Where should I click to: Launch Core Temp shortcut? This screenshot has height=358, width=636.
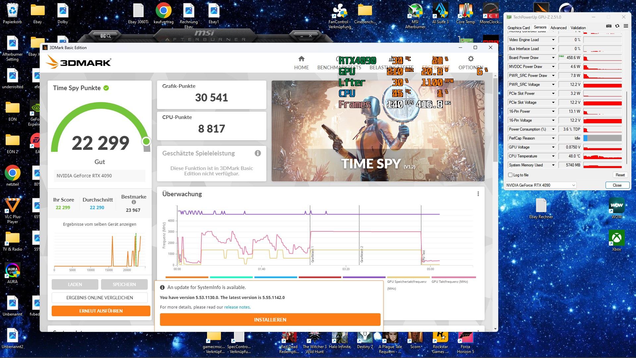[465, 13]
